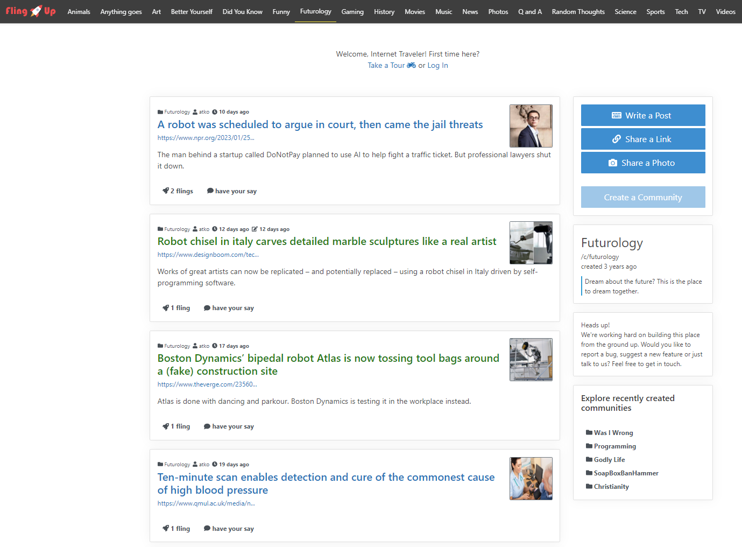Open the qmul.ac.uk source link
The height and width of the screenshot is (547, 742).
click(x=206, y=503)
